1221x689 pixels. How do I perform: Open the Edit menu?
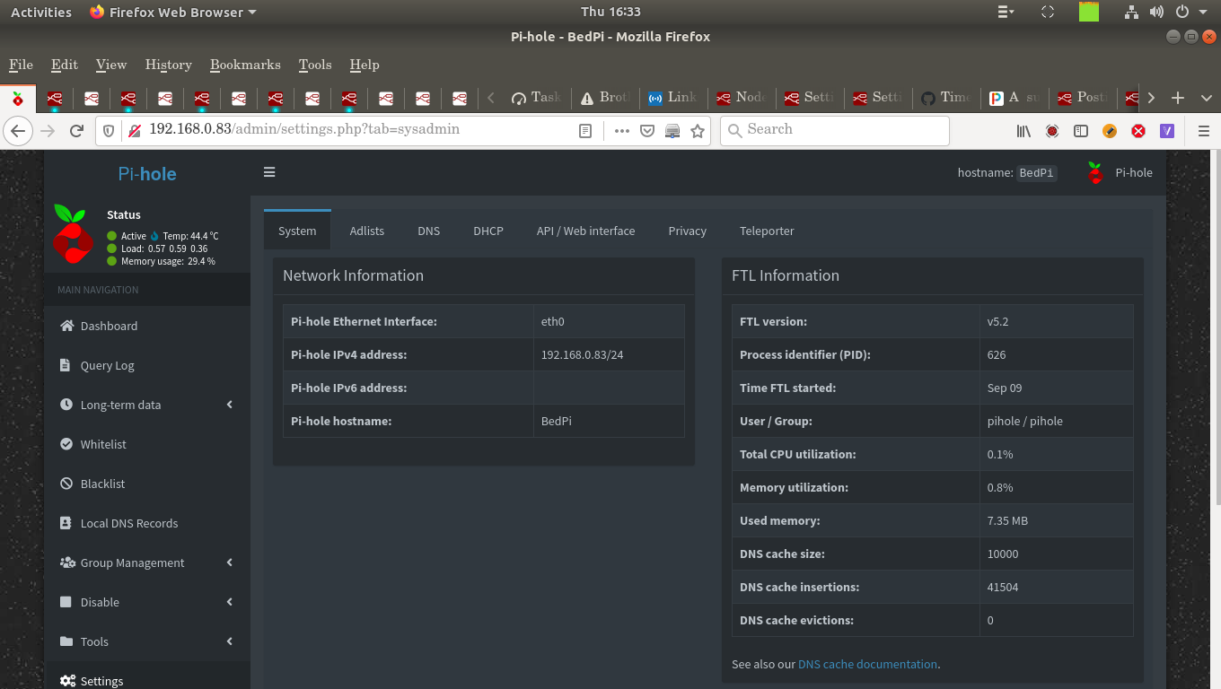point(65,65)
